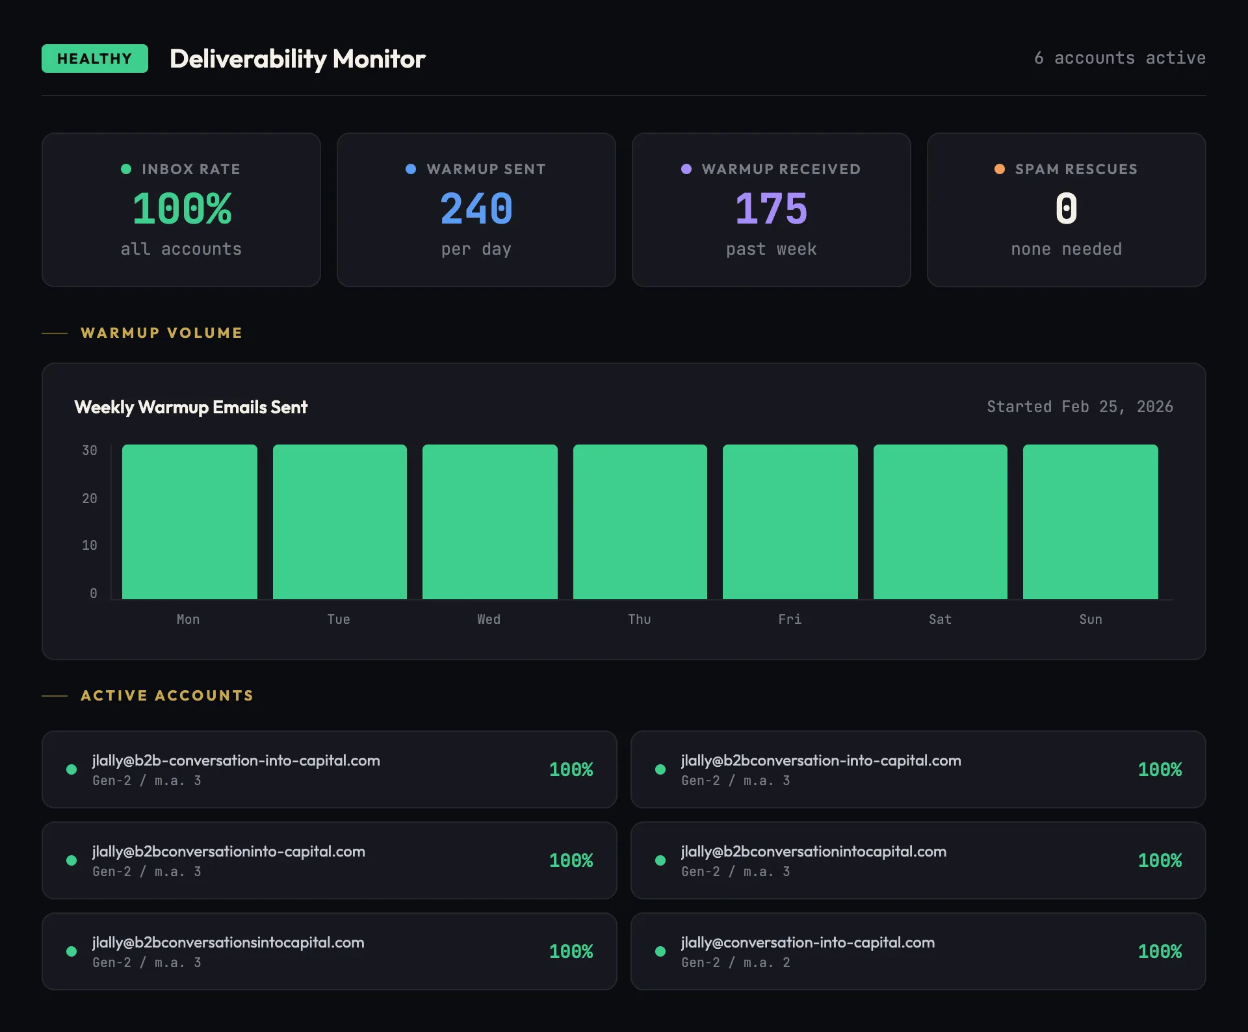
Task: Expand the ACTIVE ACCOUNTS section
Action: pyautogui.click(x=166, y=695)
